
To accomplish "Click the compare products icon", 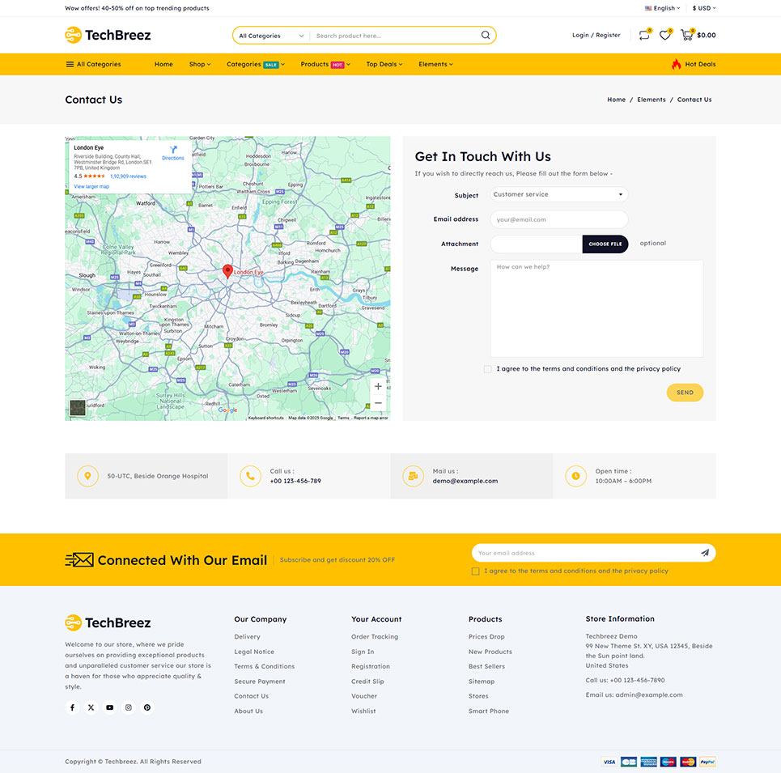I will 643,35.
